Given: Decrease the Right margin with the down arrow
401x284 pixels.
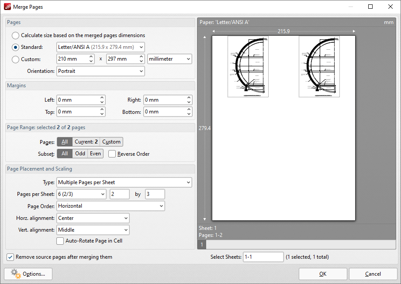Looking at the screenshot, I should tap(189, 103).
